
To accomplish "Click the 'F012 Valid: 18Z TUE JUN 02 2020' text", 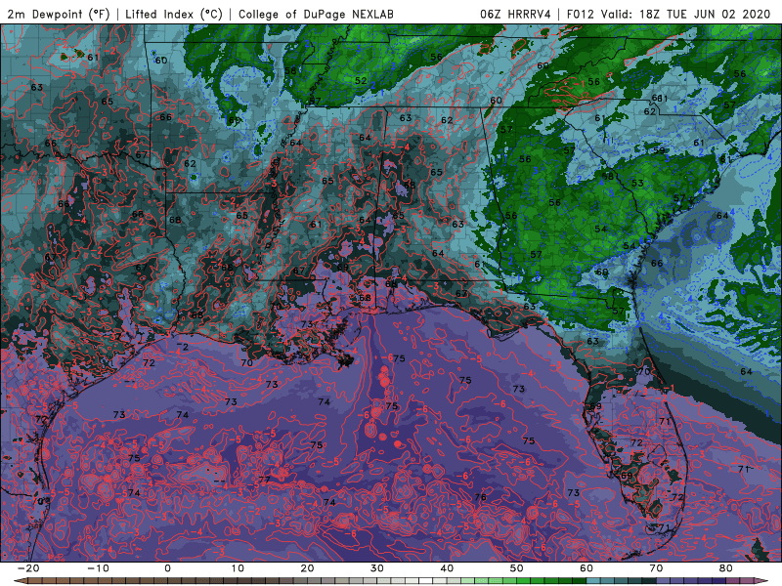I will 669,14.
